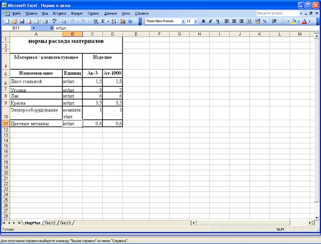Open the Файл menu
The image size is (321, 244).
tap(16, 13)
